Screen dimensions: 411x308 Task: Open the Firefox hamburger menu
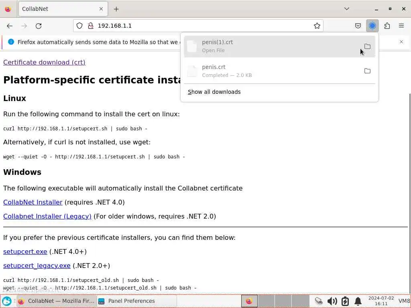click(x=401, y=26)
